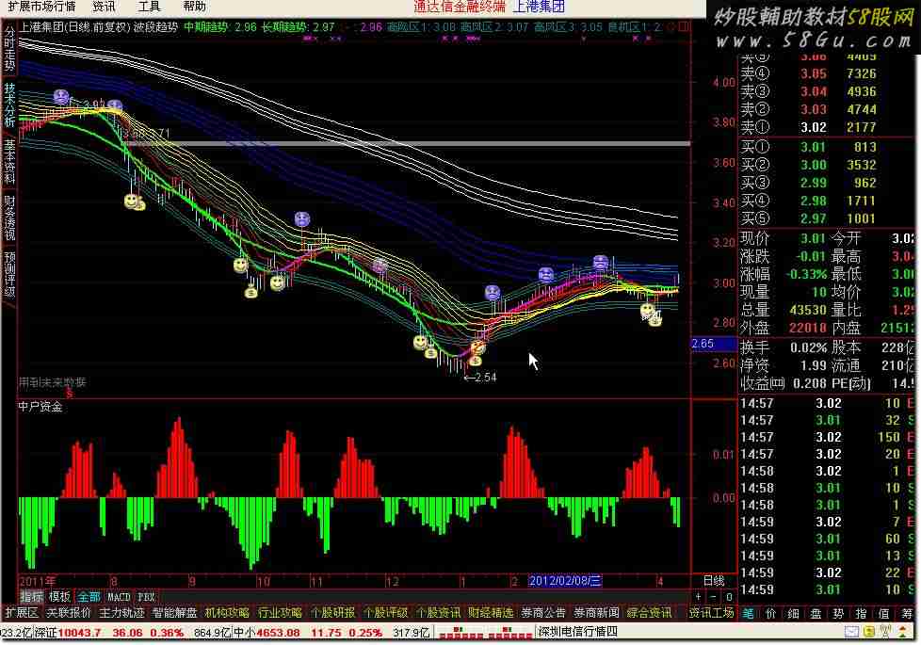Click the 日线 period selector
The height and width of the screenshot is (645, 921).
coord(714,580)
